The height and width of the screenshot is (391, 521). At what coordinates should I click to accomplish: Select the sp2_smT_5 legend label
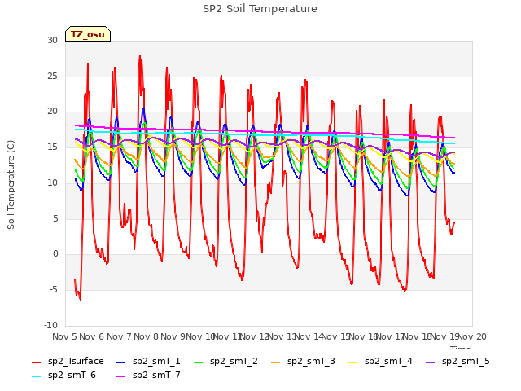(x=466, y=362)
